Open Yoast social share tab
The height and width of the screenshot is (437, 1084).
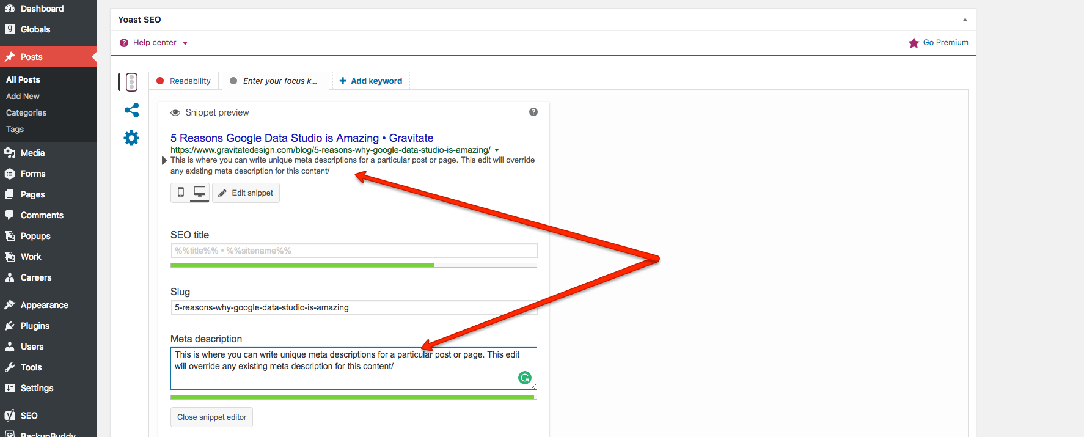pos(131,110)
